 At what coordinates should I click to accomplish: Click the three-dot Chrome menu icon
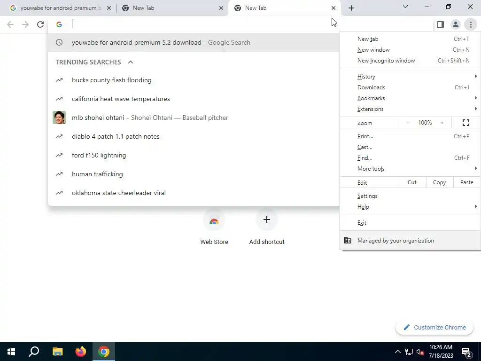[x=471, y=24]
